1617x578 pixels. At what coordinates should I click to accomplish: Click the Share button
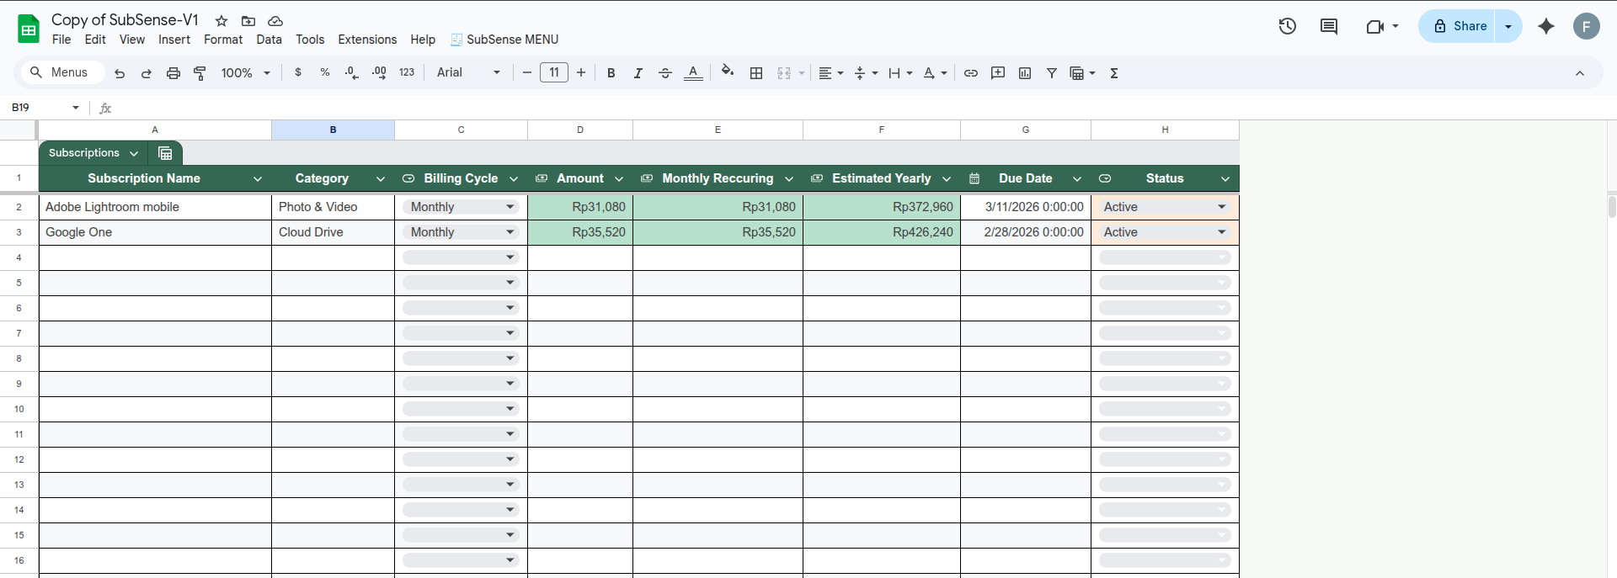coord(1460,26)
